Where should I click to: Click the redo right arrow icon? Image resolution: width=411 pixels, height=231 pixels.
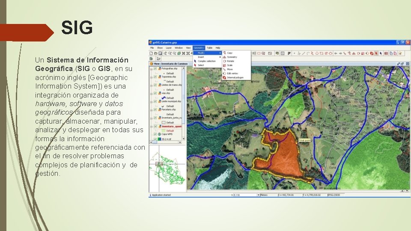[x=340, y=53]
